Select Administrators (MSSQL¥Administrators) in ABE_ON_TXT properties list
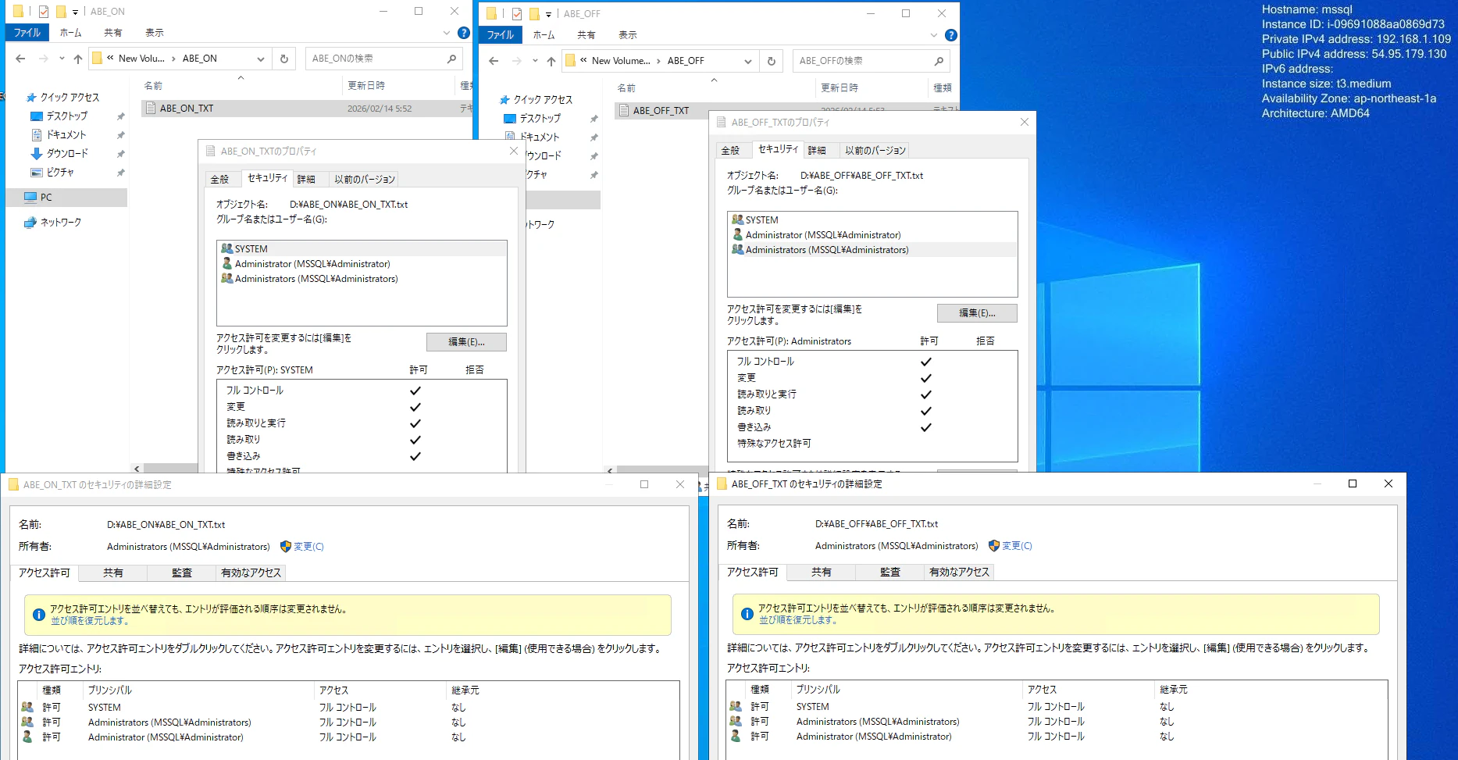Viewport: 1458px width, 760px height. (362, 279)
